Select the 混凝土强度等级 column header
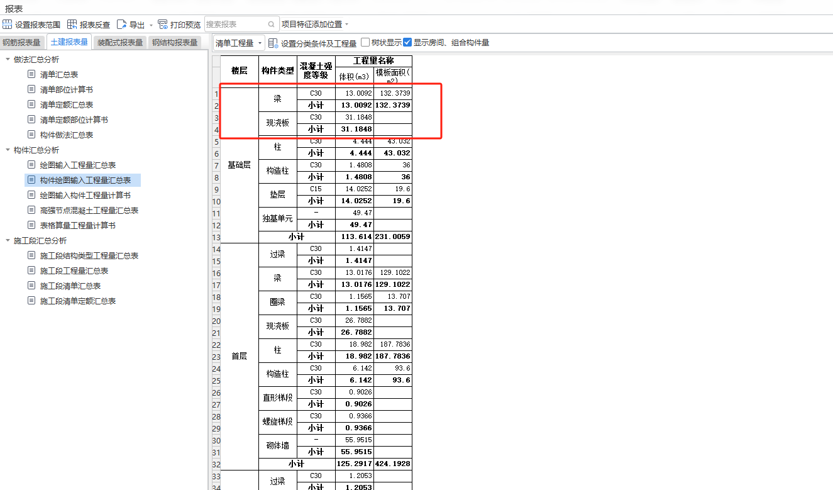Image resolution: width=833 pixels, height=490 pixels. pos(316,70)
